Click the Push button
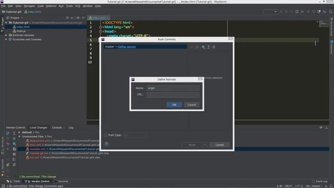This screenshot has height=188, width=334. 192,145
